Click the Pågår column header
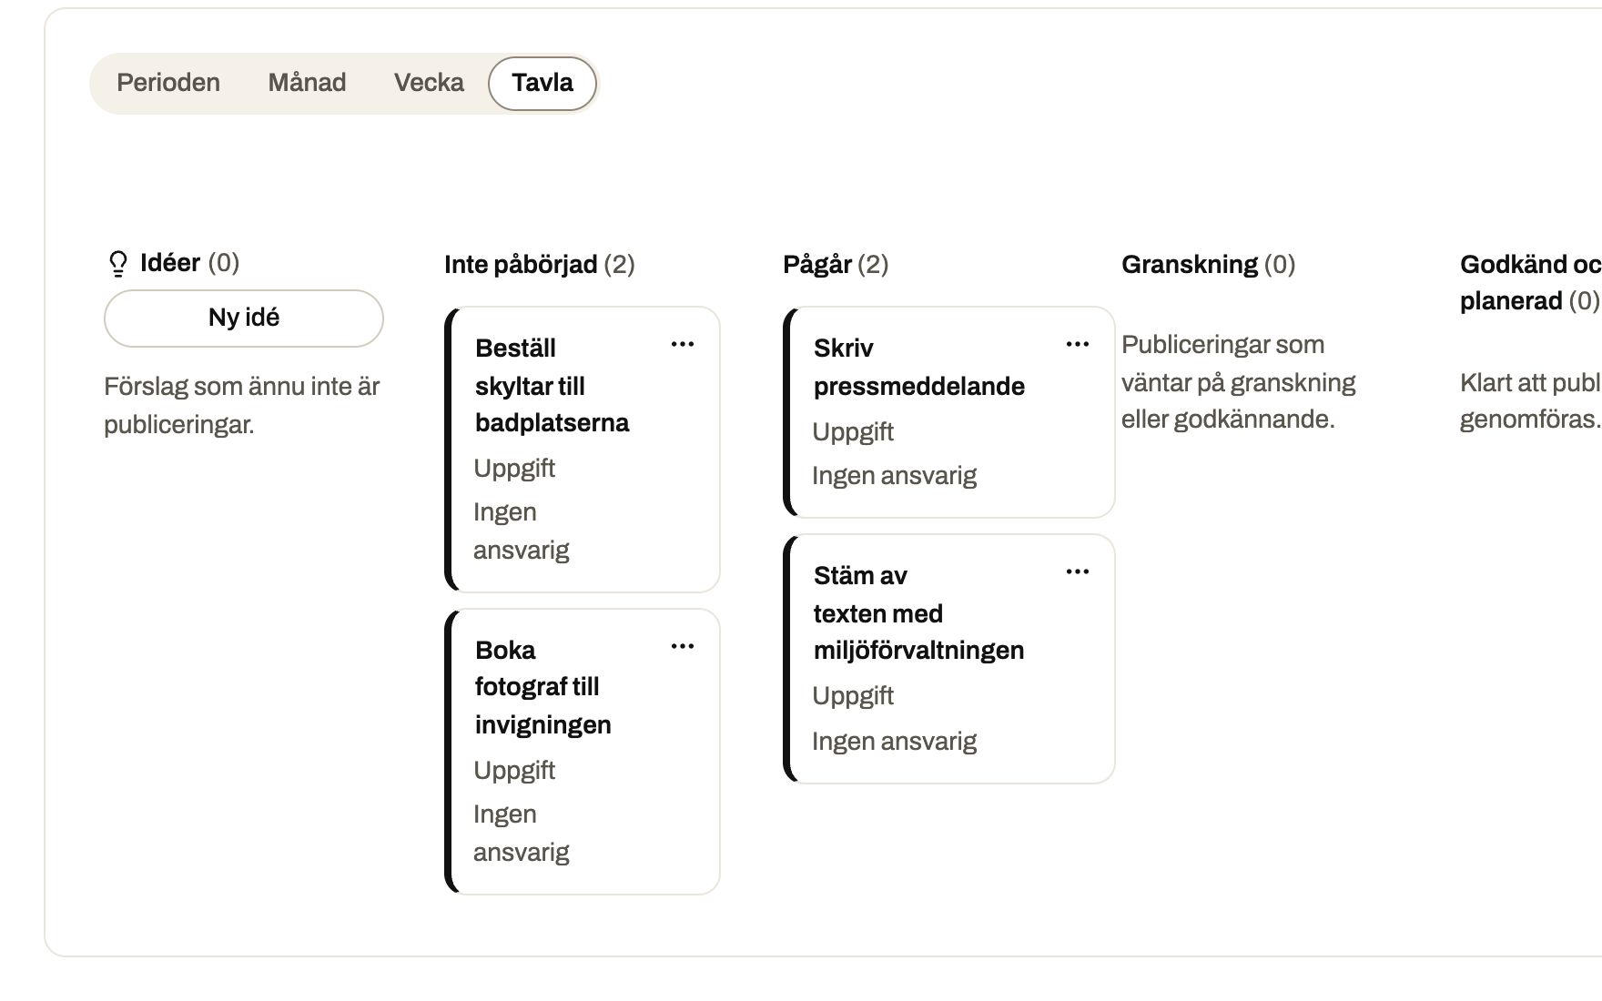Image resolution: width=1602 pixels, height=1001 pixels. pos(836,264)
